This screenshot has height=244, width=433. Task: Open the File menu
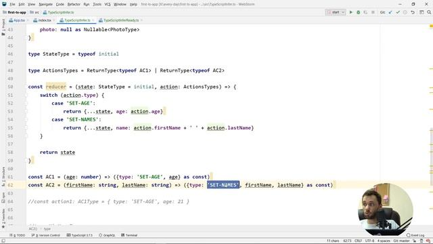click(x=12, y=4)
